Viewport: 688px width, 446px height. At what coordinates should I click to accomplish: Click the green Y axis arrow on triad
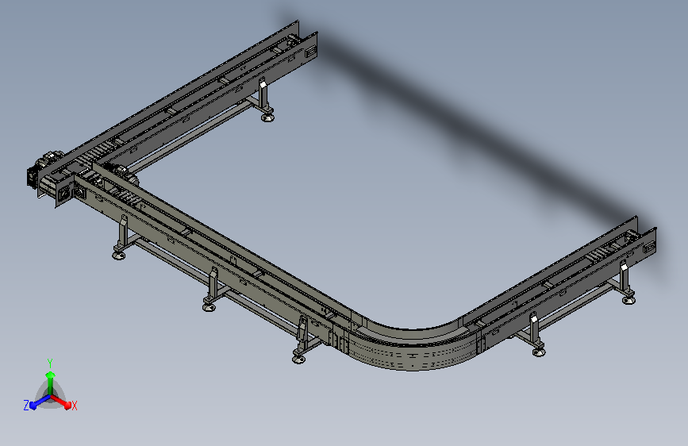(x=51, y=383)
